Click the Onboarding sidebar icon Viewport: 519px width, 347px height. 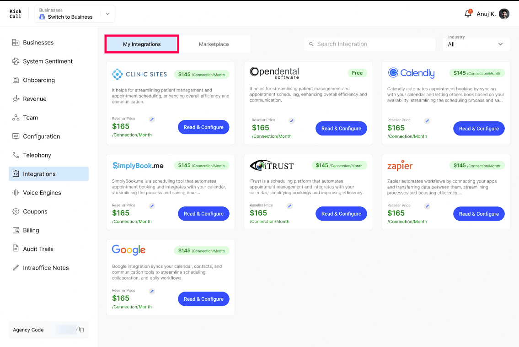(x=16, y=80)
